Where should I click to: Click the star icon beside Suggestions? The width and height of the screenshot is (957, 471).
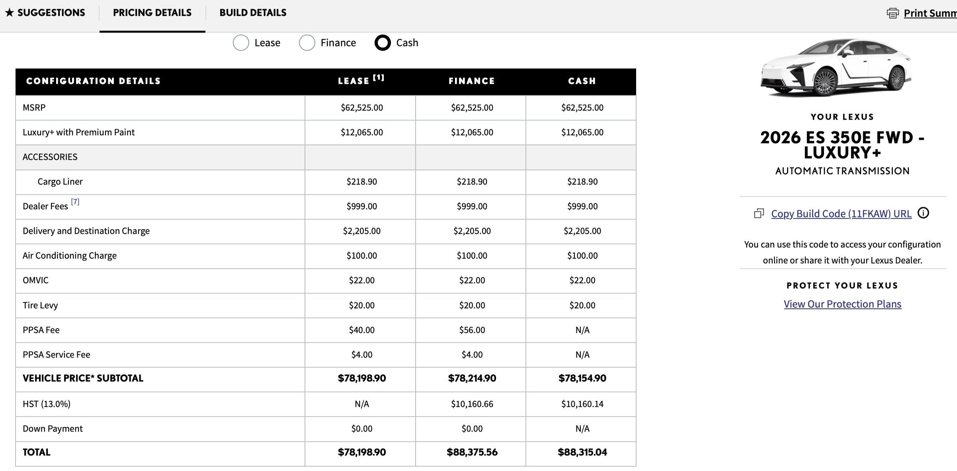click(10, 13)
